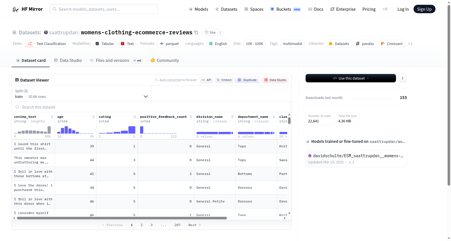Click the Datasets library tag
The height and width of the screenshot is (241, 451).
click(x=339, y=44)
